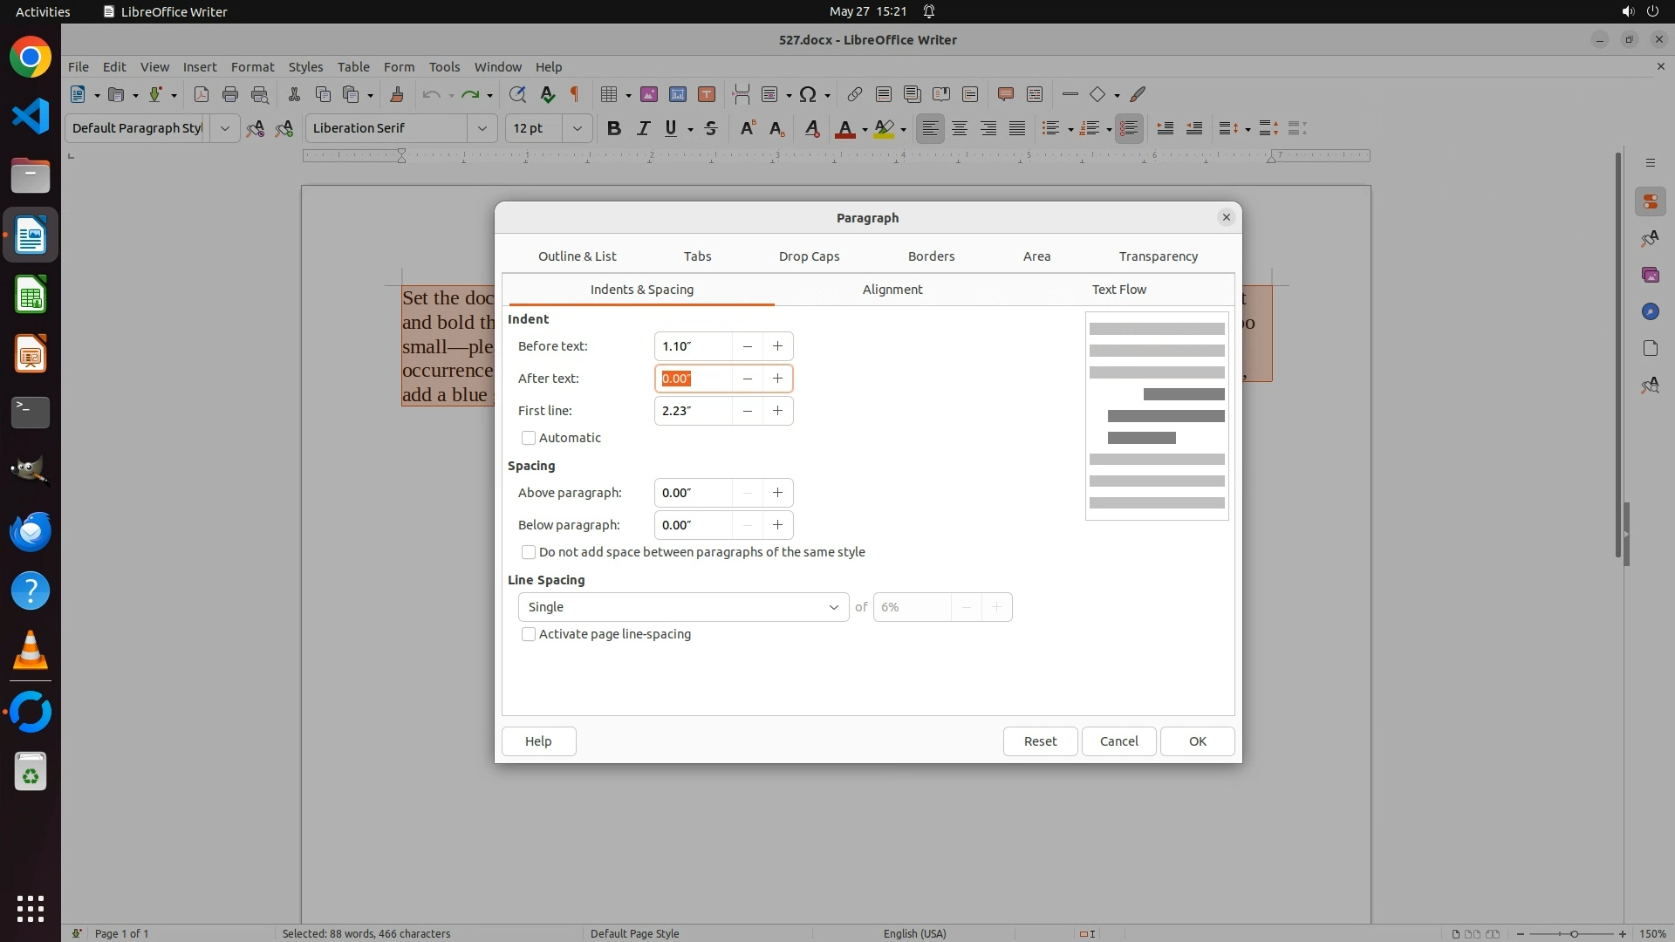Image resolution: width=1675 pixels, height=942 pixels.
Task: Toggle formatting marks pilcrow icon
Action: pos(575,94)
